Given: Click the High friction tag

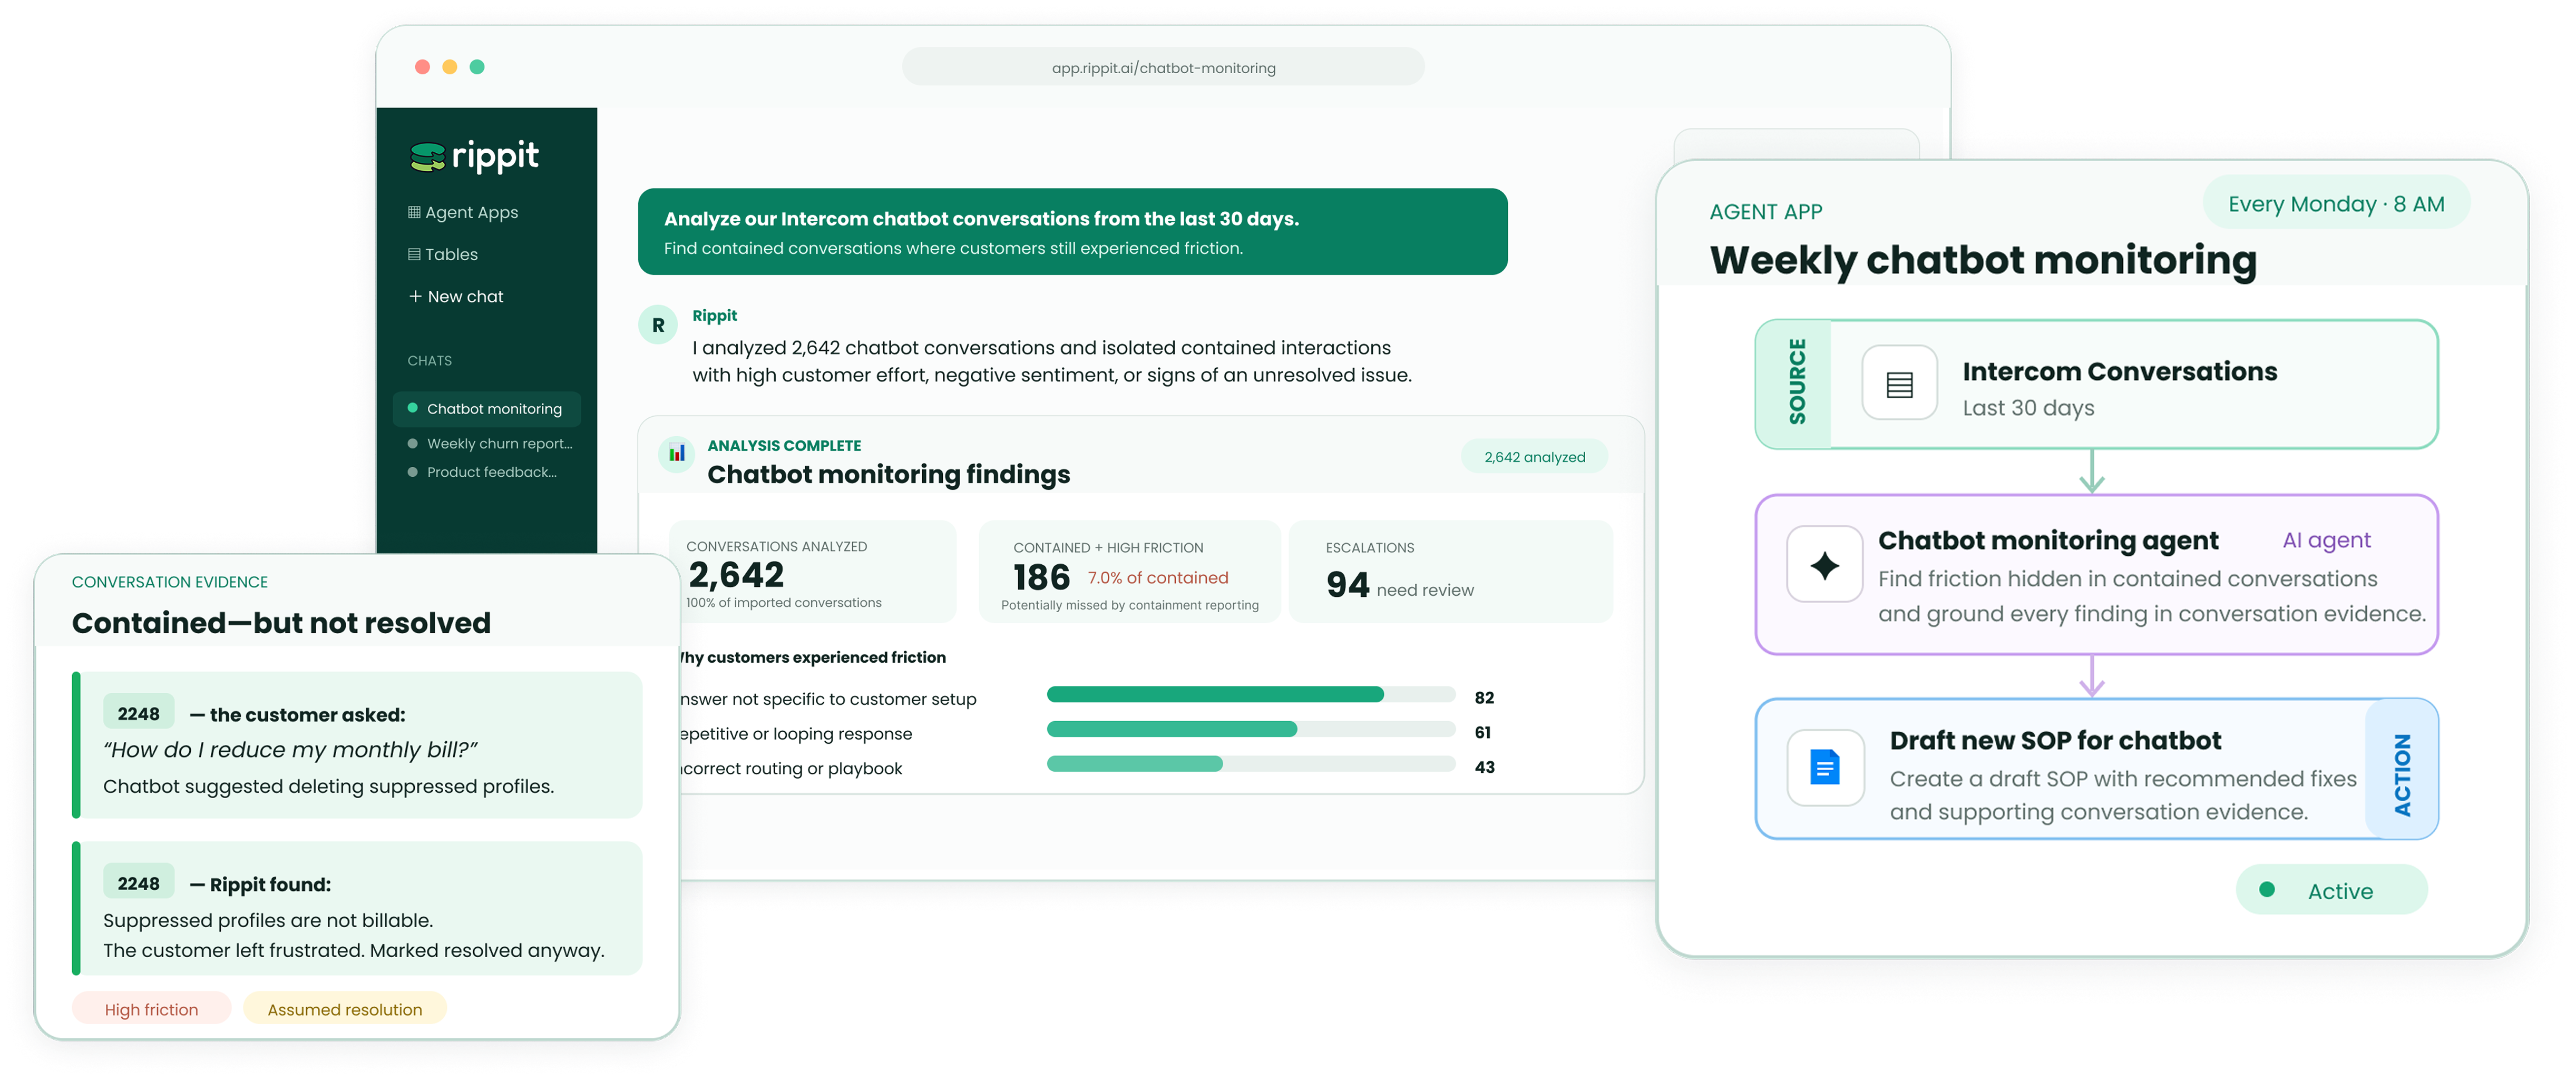Looking at the screenshot, I should (x=151, y=1009).
